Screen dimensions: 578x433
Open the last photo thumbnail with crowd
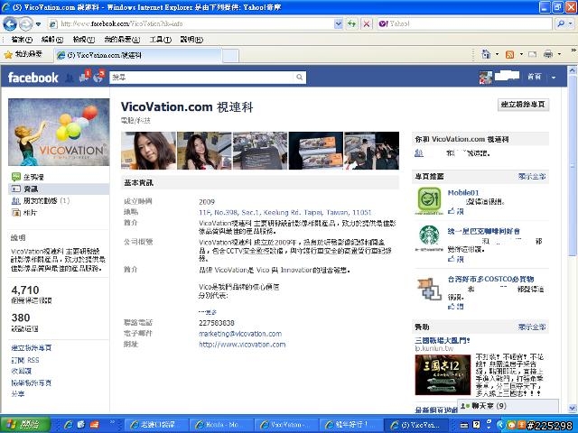(x=371, y=151)
